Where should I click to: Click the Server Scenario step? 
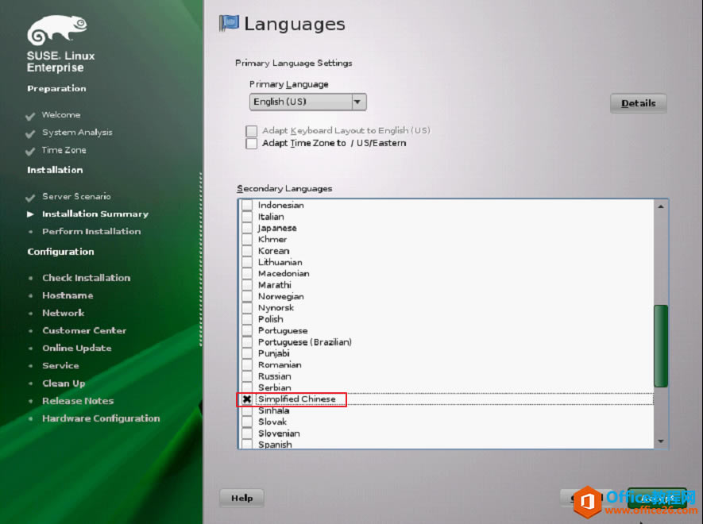(x=76, y=196)
